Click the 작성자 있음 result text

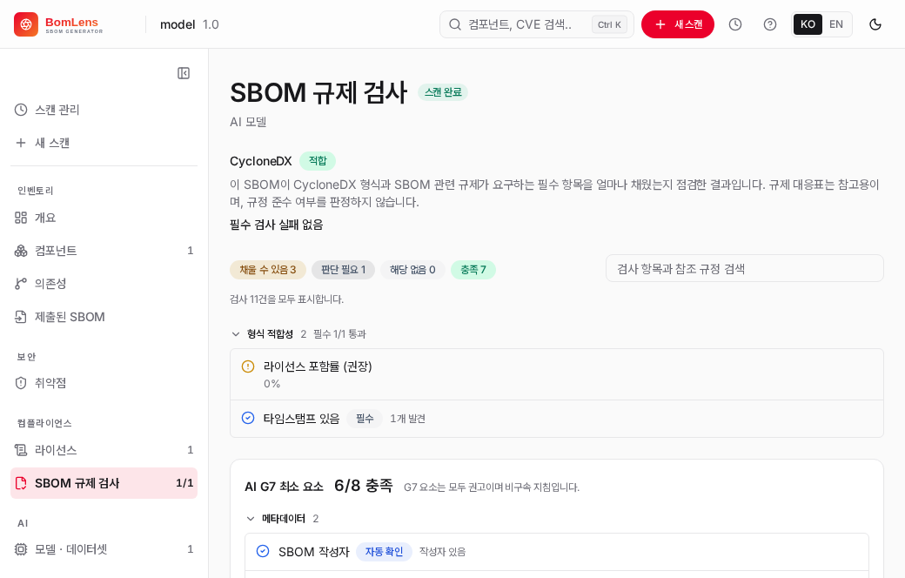pos(442,552)
